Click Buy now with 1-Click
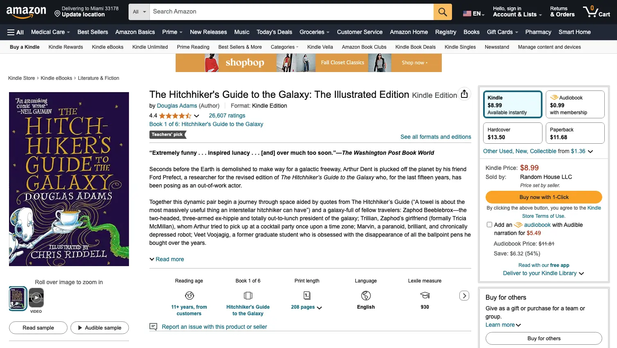 (543, 197)
